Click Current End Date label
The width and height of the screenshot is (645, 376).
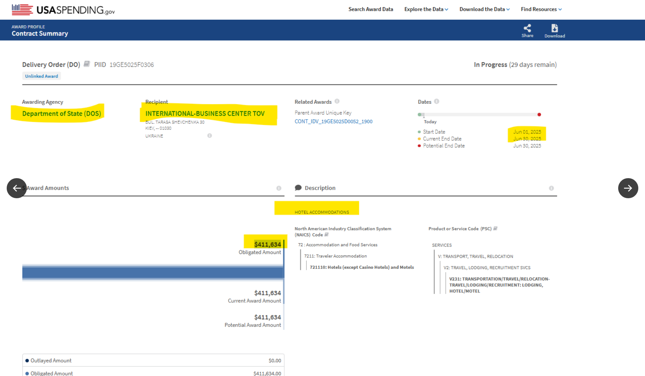pyautogui.click(x=442, y=139)
